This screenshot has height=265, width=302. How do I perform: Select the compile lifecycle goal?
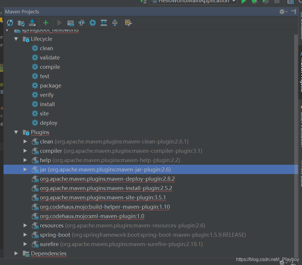point(50,67)
